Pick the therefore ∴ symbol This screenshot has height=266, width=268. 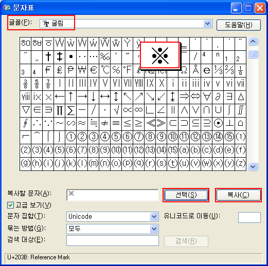click(x=37, y=124)
